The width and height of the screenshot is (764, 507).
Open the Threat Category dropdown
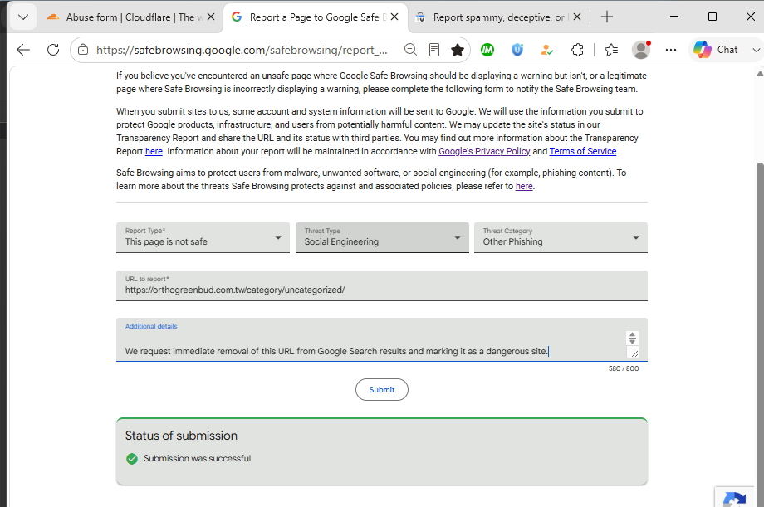pos(561,237)
